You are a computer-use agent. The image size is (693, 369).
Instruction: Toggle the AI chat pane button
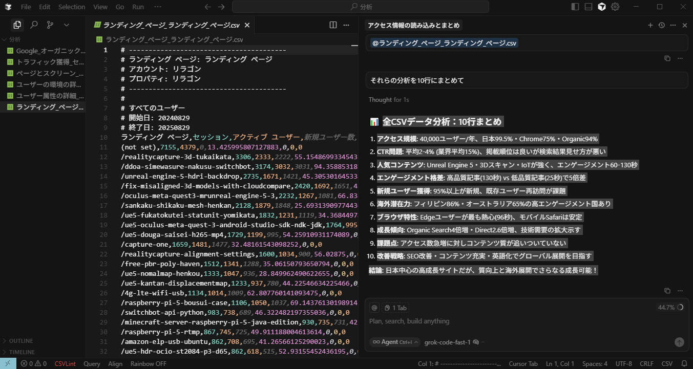pyautogui.click(x=602, y=7)
